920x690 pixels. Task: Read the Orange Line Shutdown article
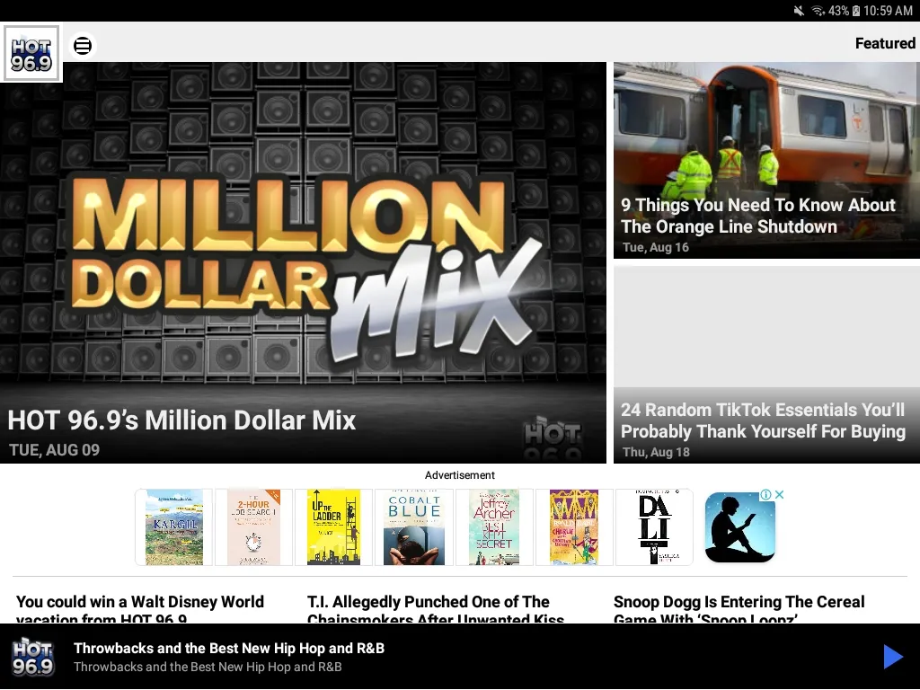(x=766, y=160)
